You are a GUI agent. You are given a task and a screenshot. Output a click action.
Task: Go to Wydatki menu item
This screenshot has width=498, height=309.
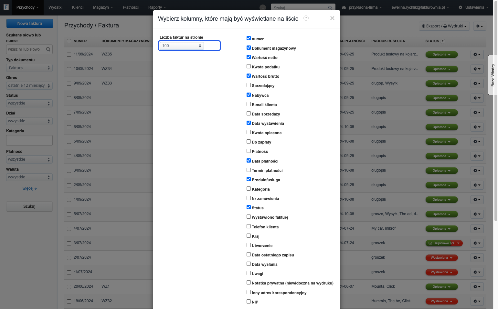point(55,7)
